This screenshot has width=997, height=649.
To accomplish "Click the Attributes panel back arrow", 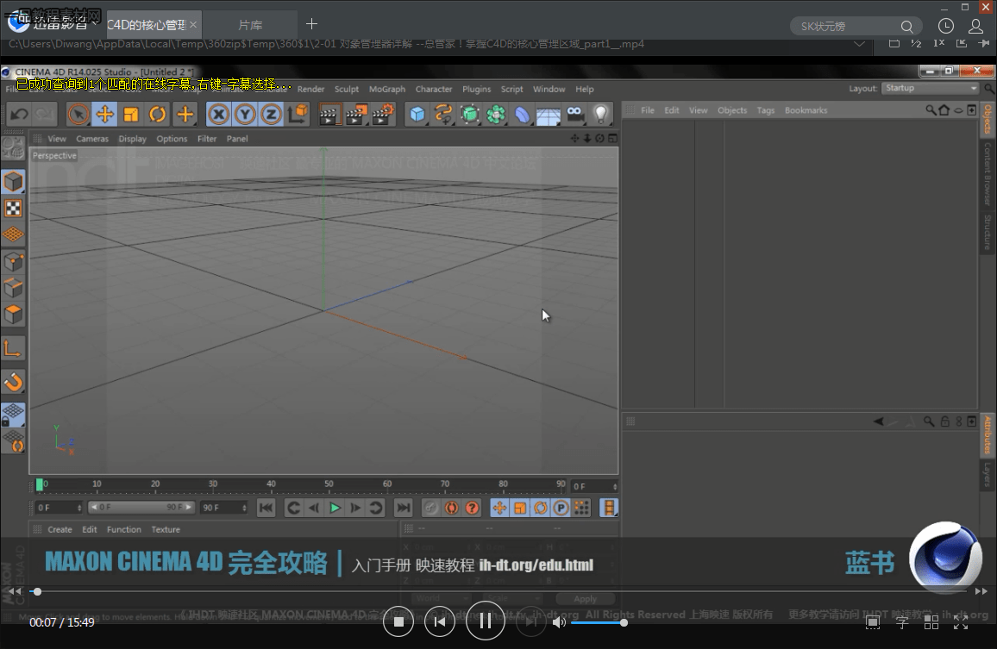I will (x=878, y=421).
